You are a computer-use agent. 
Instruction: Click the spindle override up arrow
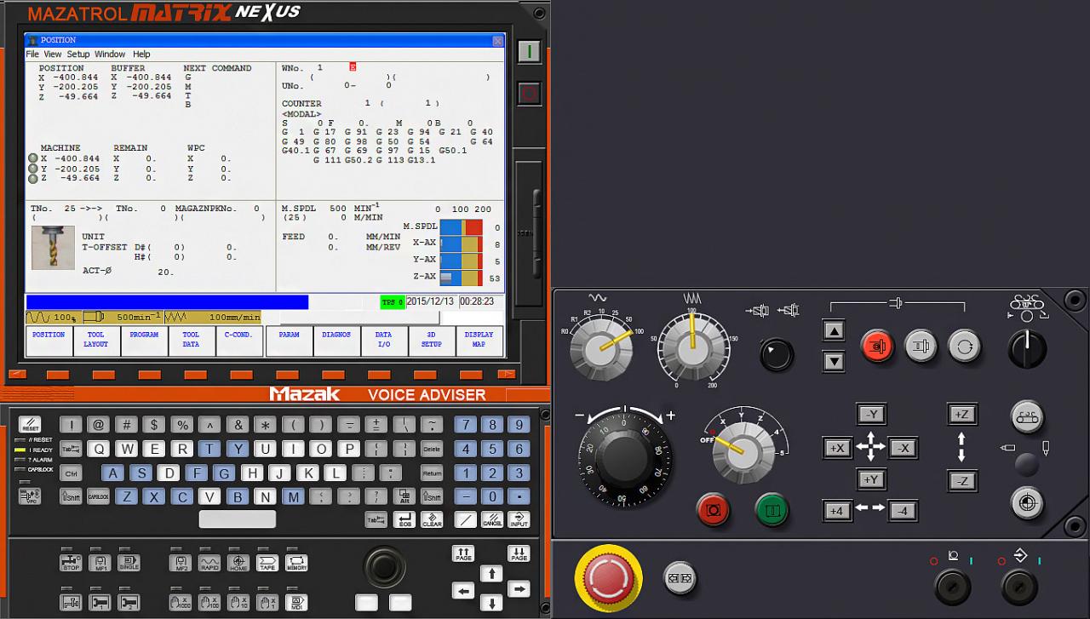click(x=834, y=331)
